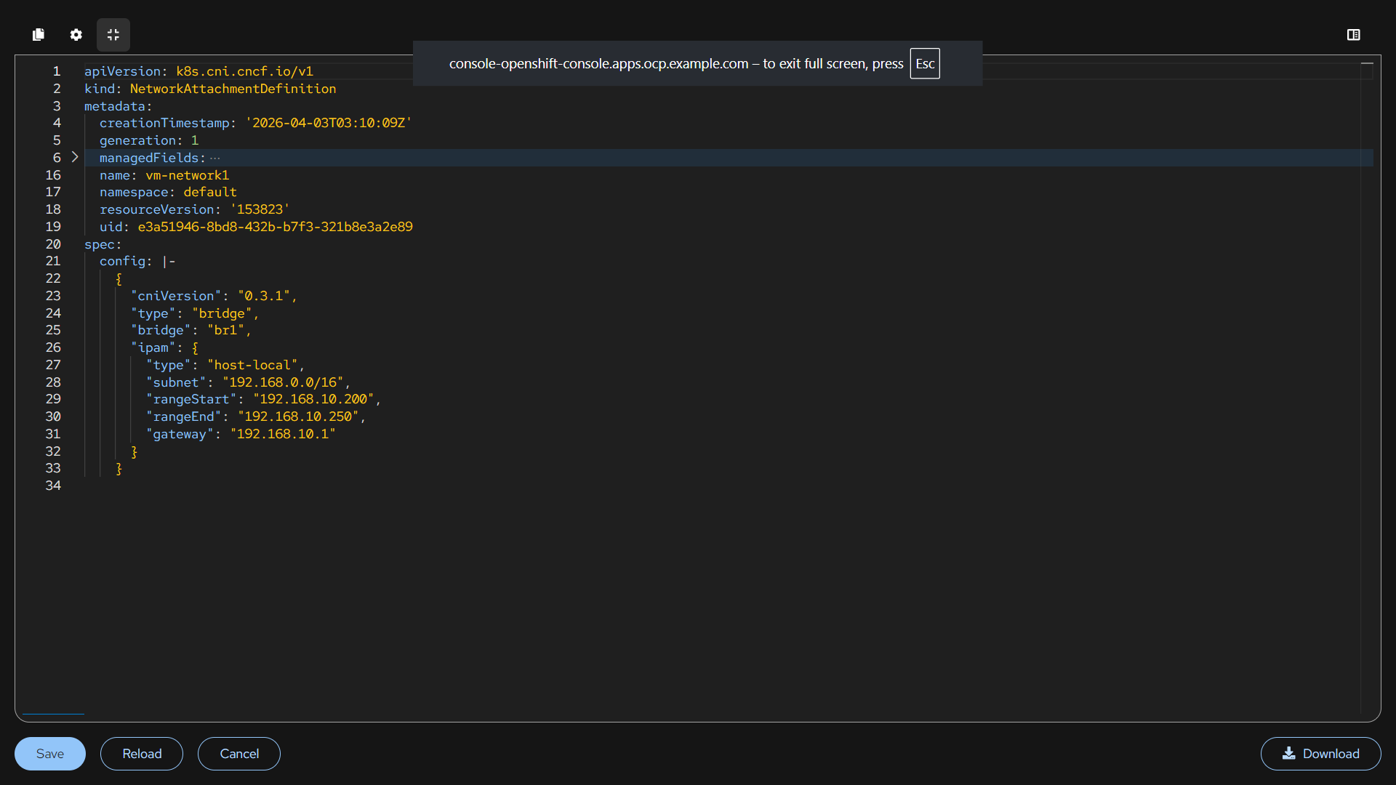Open the editor settings gear
The image size is (1396, 785).
[76, 34]
